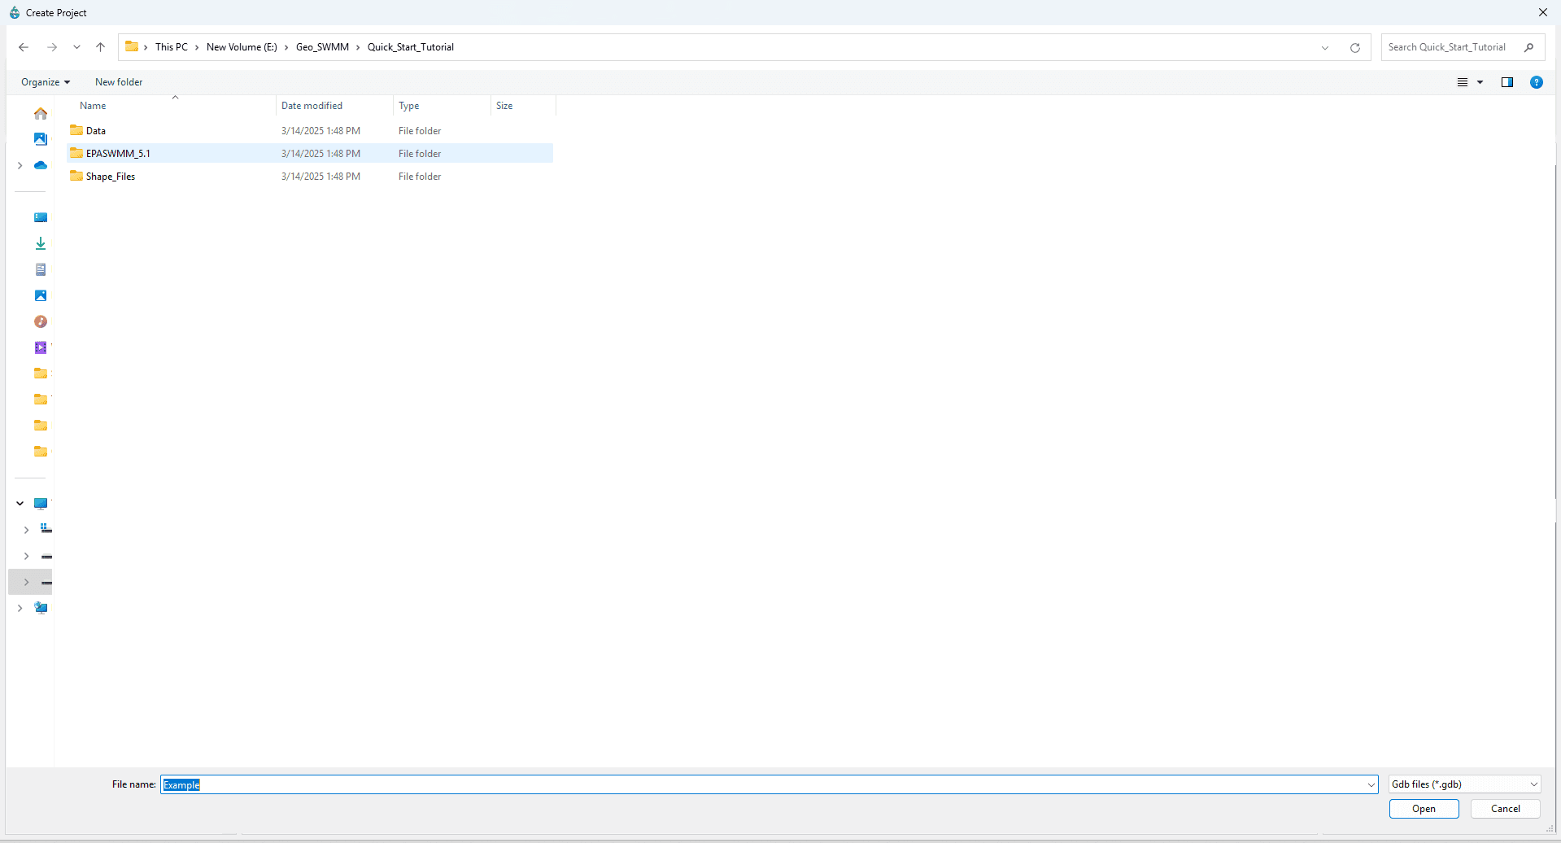
Task: Open the Downloads folder from sidebar
Action: tap(41, 243)
